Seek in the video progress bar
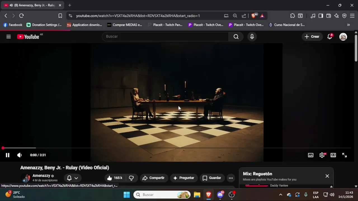Viewport: 358px width, 201px height. coord(177,148)
